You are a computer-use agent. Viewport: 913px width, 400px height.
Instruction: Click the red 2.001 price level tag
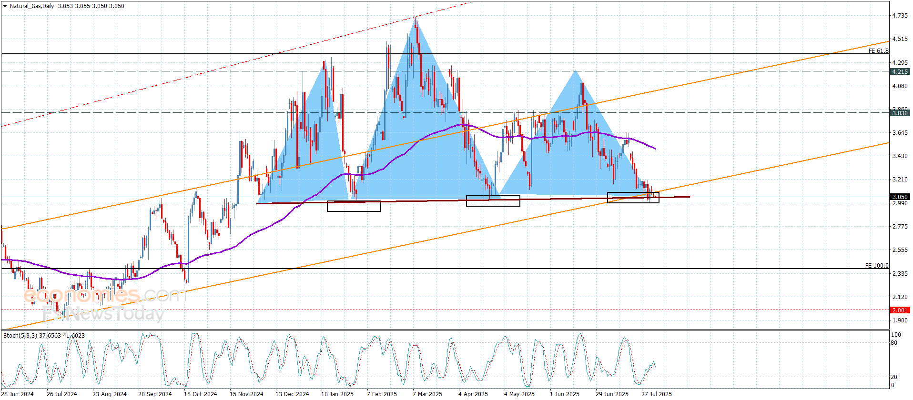pos(900,310)
